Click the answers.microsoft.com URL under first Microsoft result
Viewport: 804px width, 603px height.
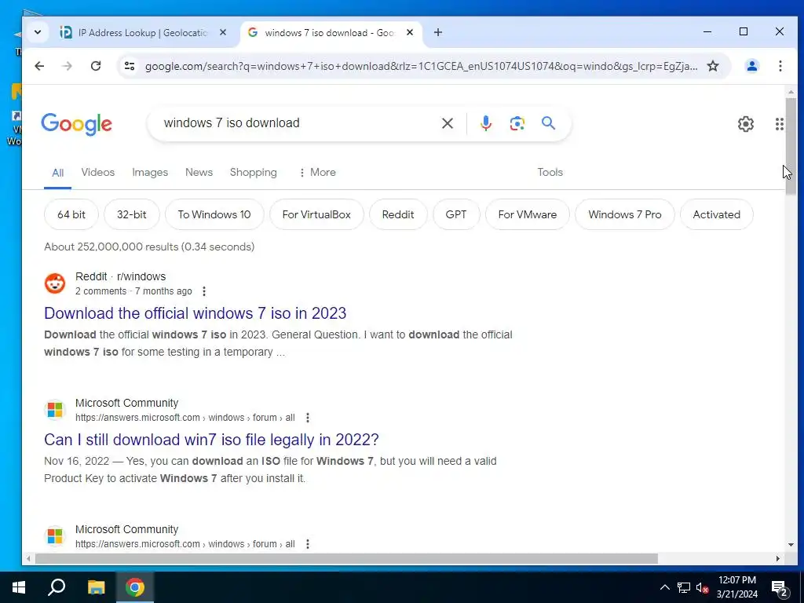pos(185,418)
